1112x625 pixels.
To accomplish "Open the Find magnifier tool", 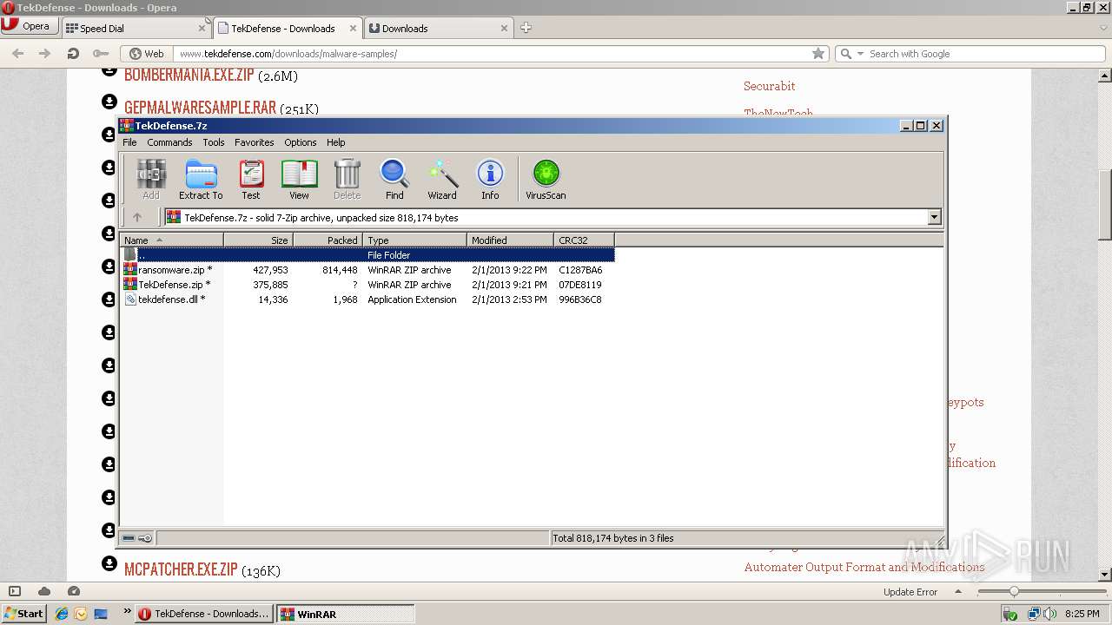I will tap(394, 180).
